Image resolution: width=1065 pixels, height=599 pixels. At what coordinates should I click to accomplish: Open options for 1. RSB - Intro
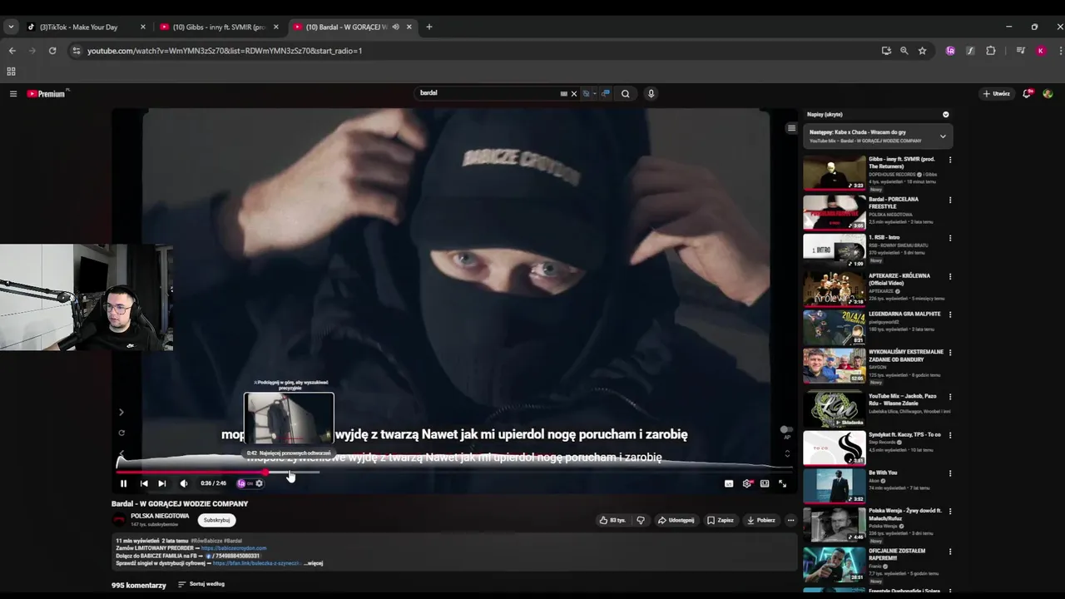coord(950,239)
